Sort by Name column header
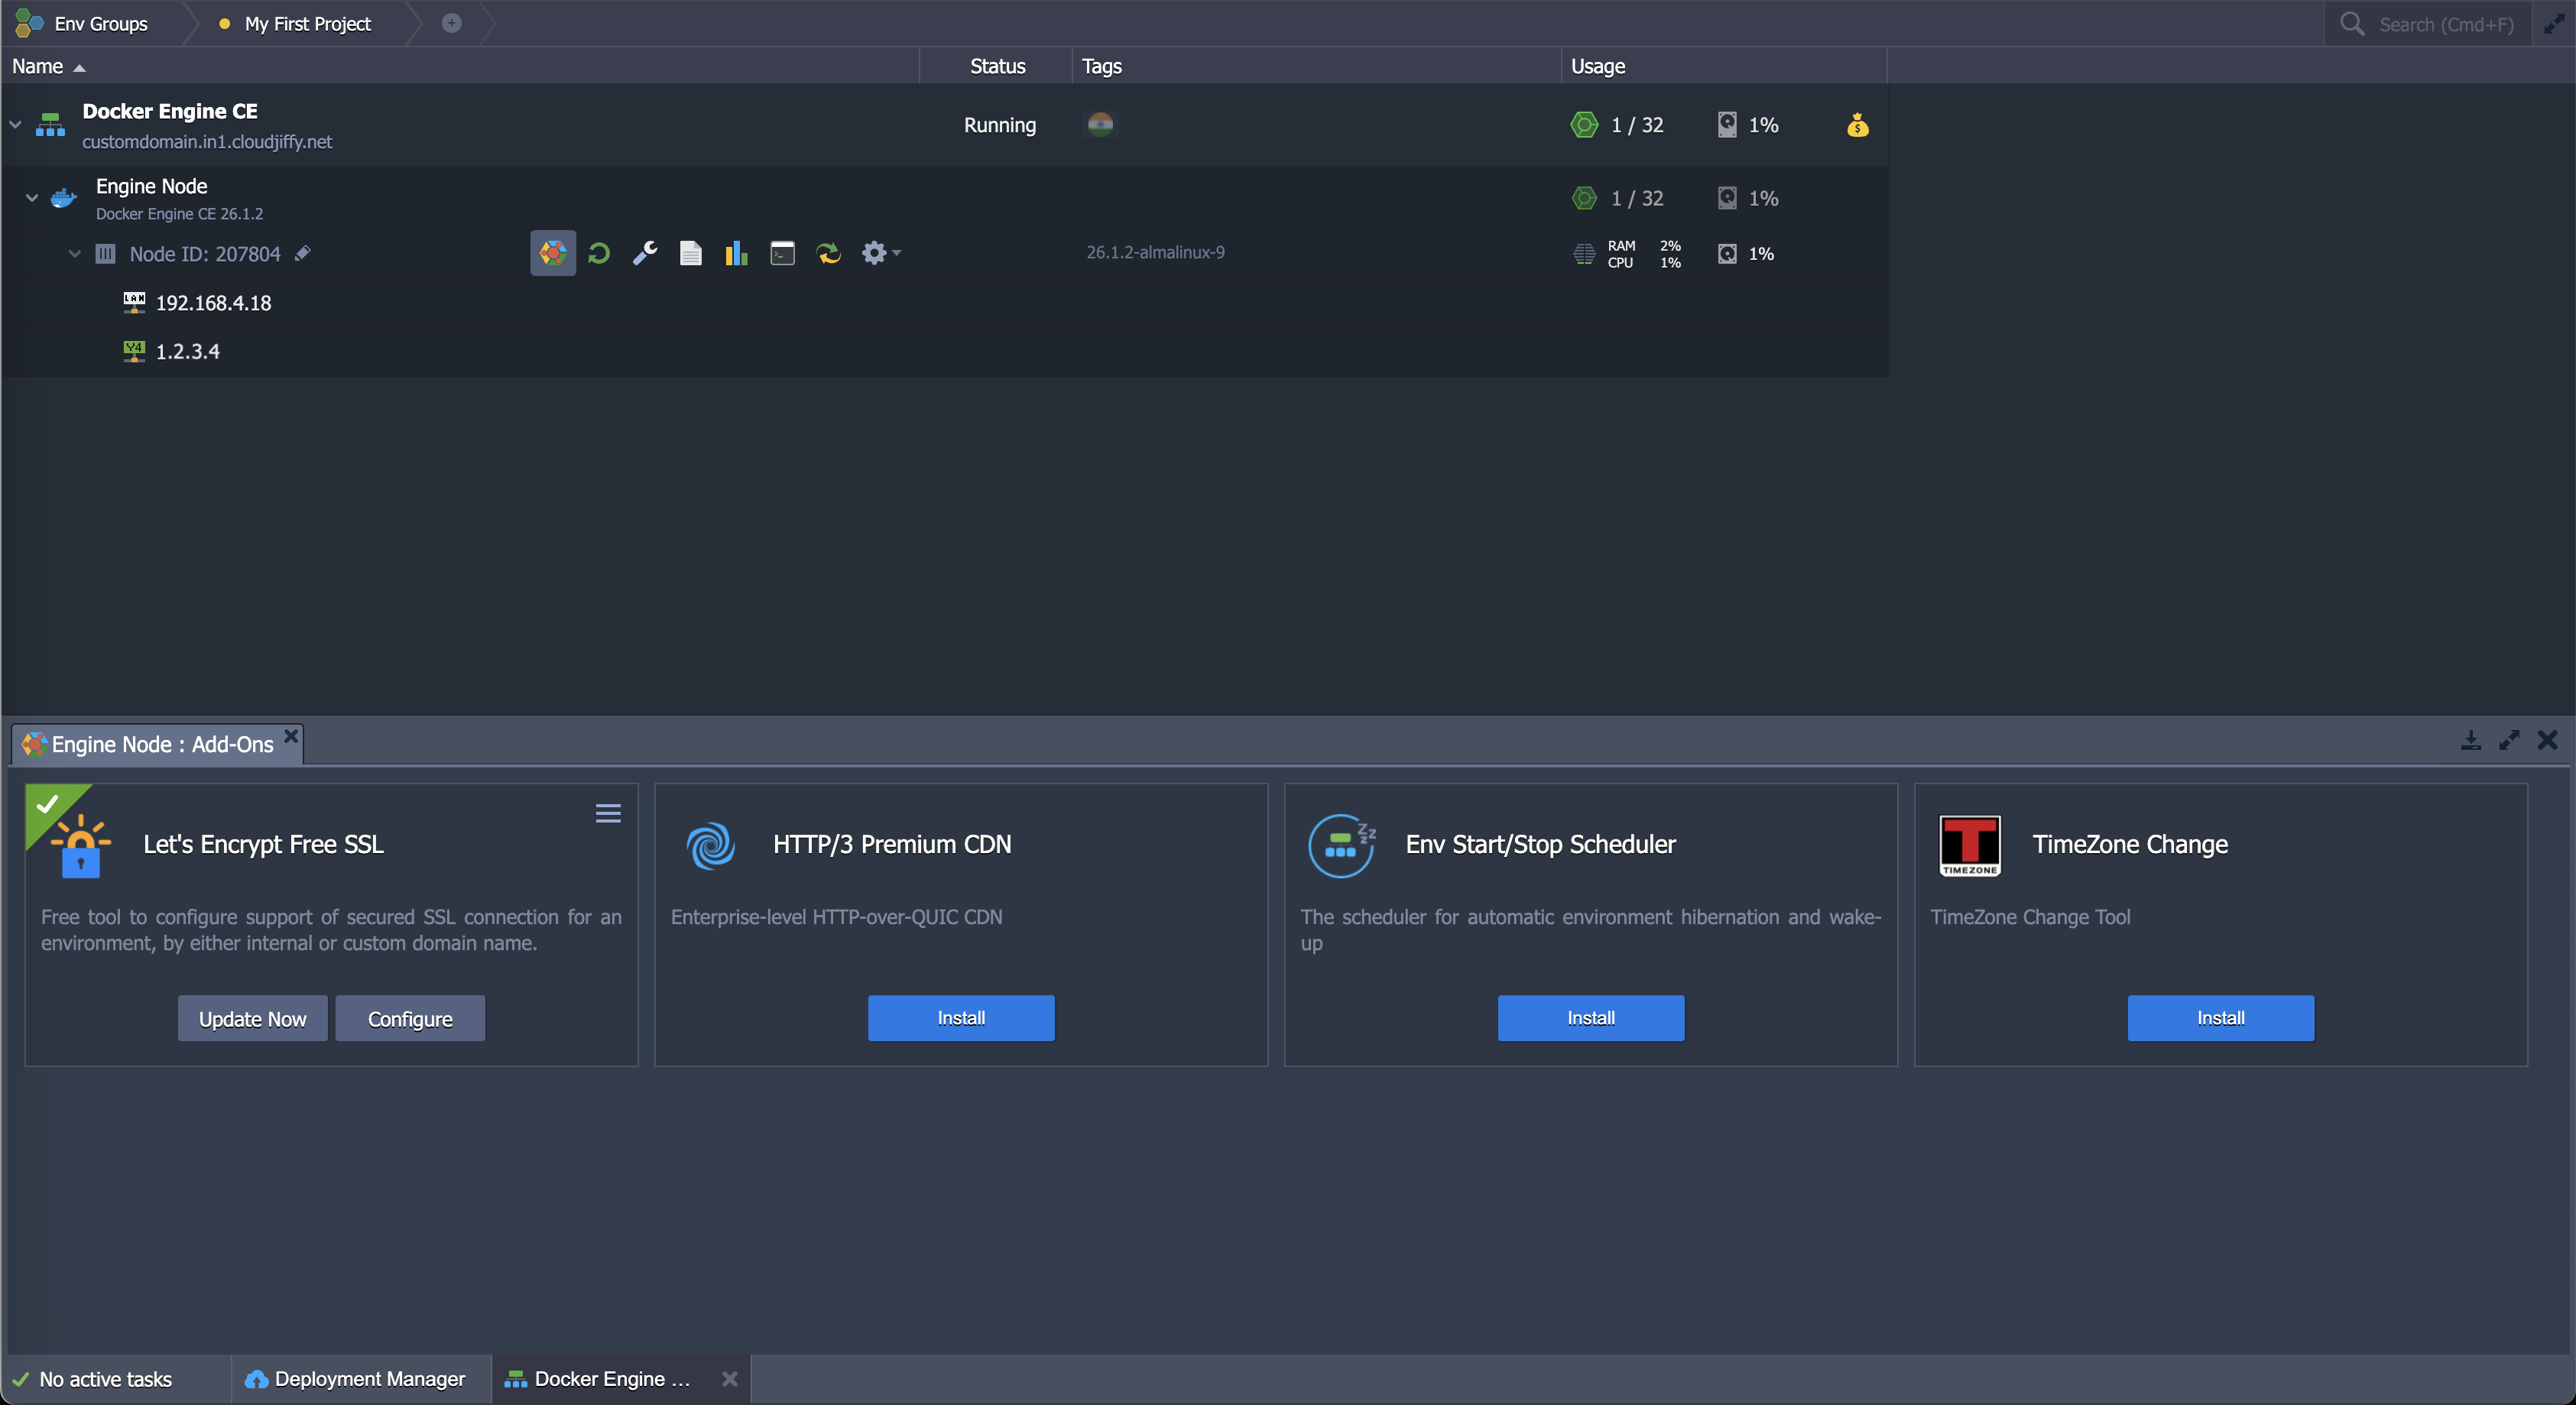Screen dimensions: 2576x1405 [x=460, y=66]
